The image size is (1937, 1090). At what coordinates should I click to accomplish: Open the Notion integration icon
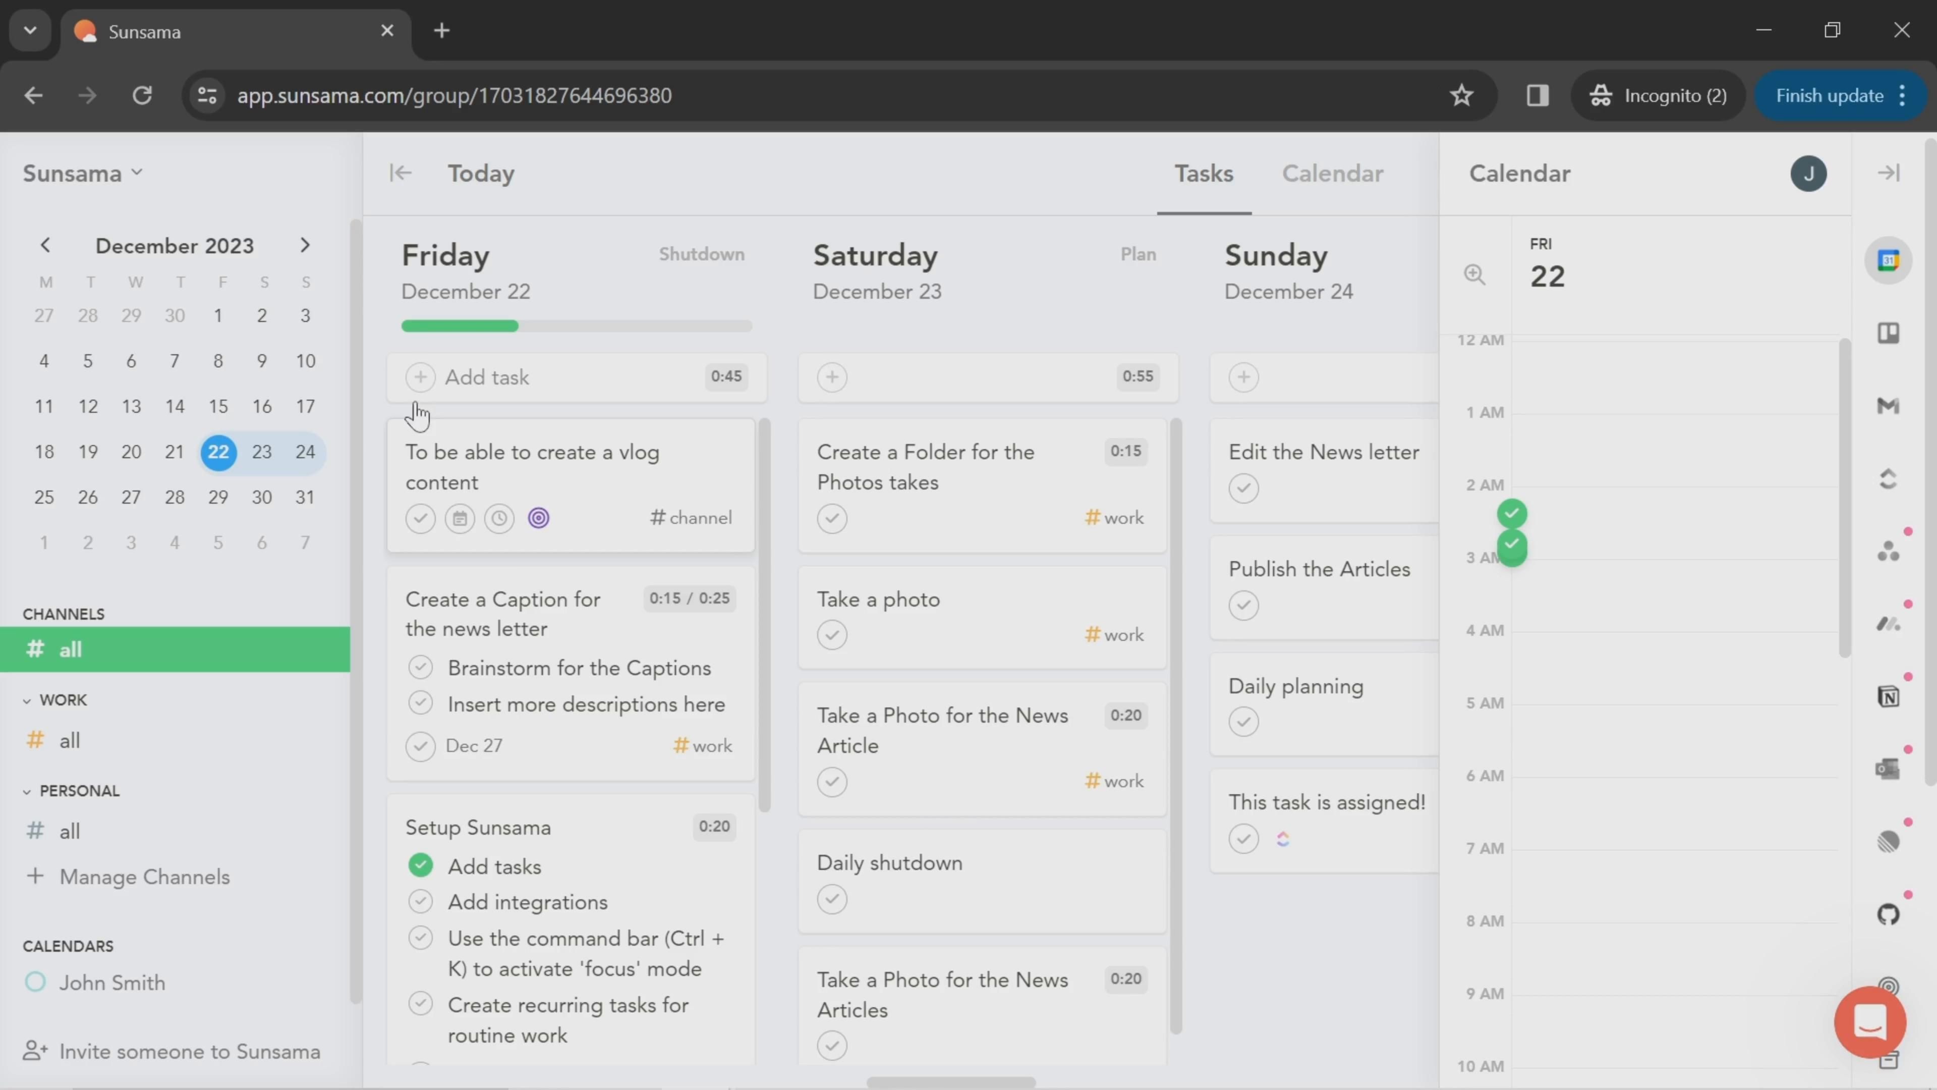pos(1888,696)
